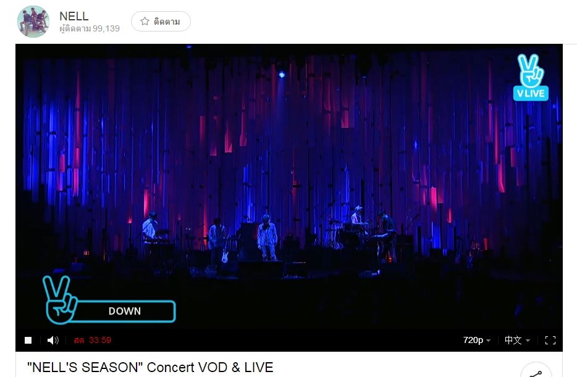Viewport: 577px width, 377px height.
Task: Enter fullscreen mode
Action: (x=550, y=340)
